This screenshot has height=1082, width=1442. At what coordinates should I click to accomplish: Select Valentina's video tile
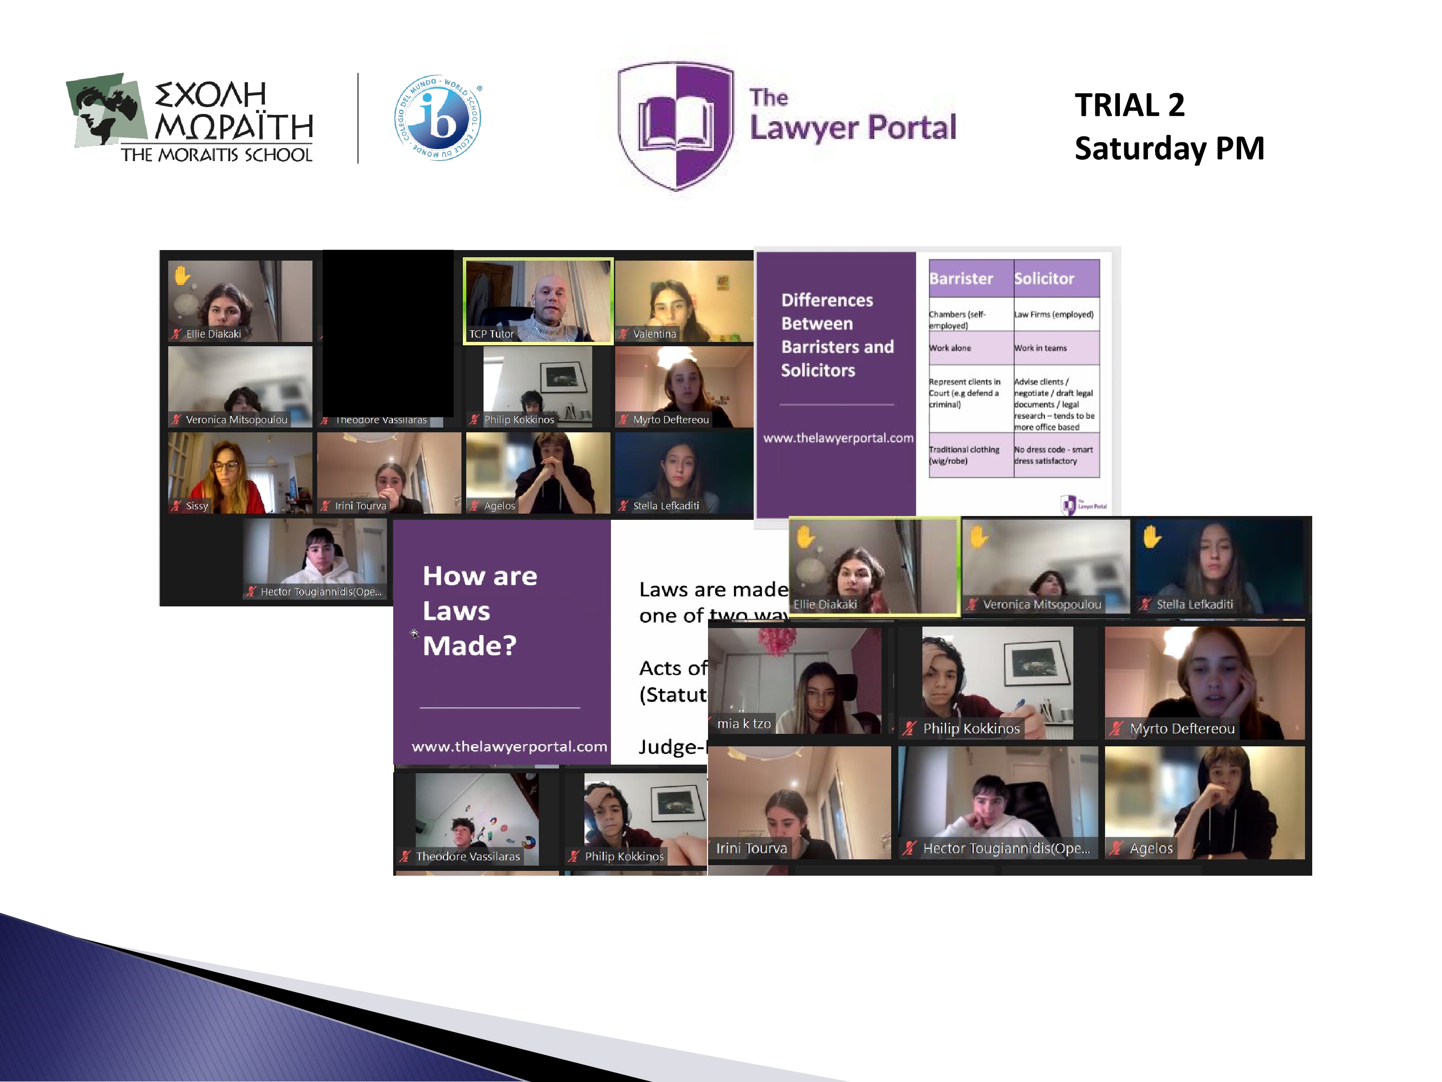point(684,301)
